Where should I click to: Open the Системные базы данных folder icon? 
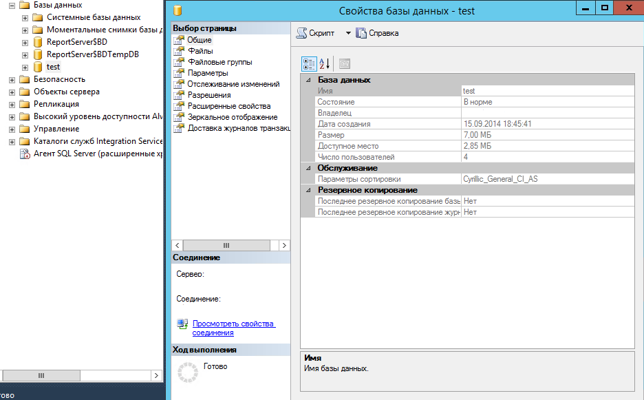pyautogui.click(x=38, y=17)
